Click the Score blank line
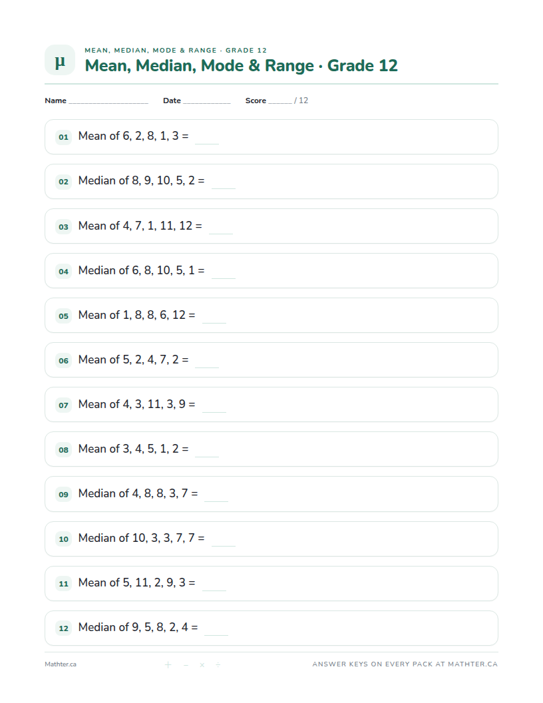Screen dimensions: 543x703 click(280, 103)
